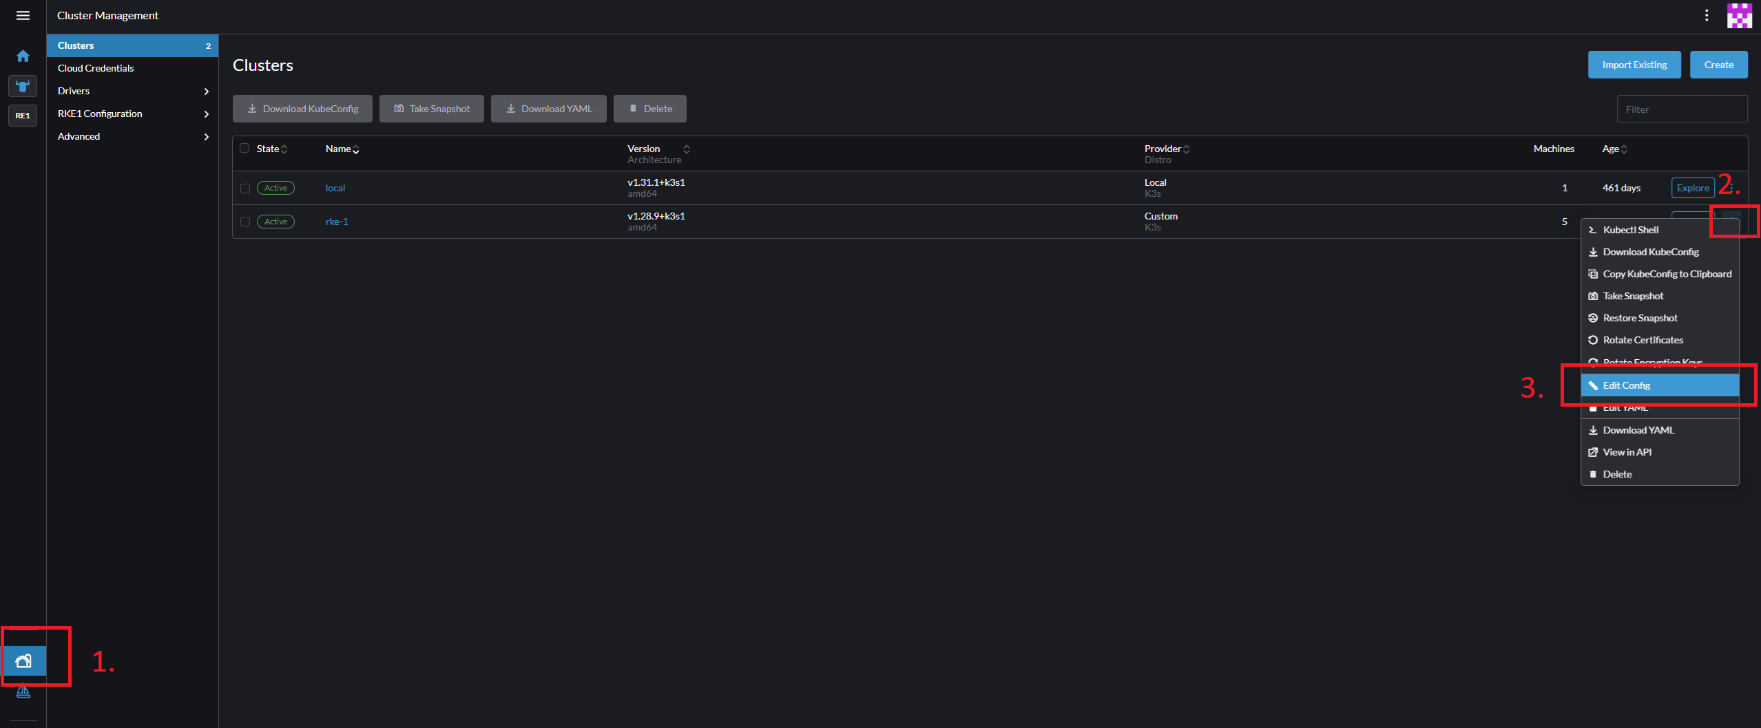Check the rke-1 cluster row checkbox
This screenshot has width=1761, height=728.
pyautogui.click(x=244, y=222)
